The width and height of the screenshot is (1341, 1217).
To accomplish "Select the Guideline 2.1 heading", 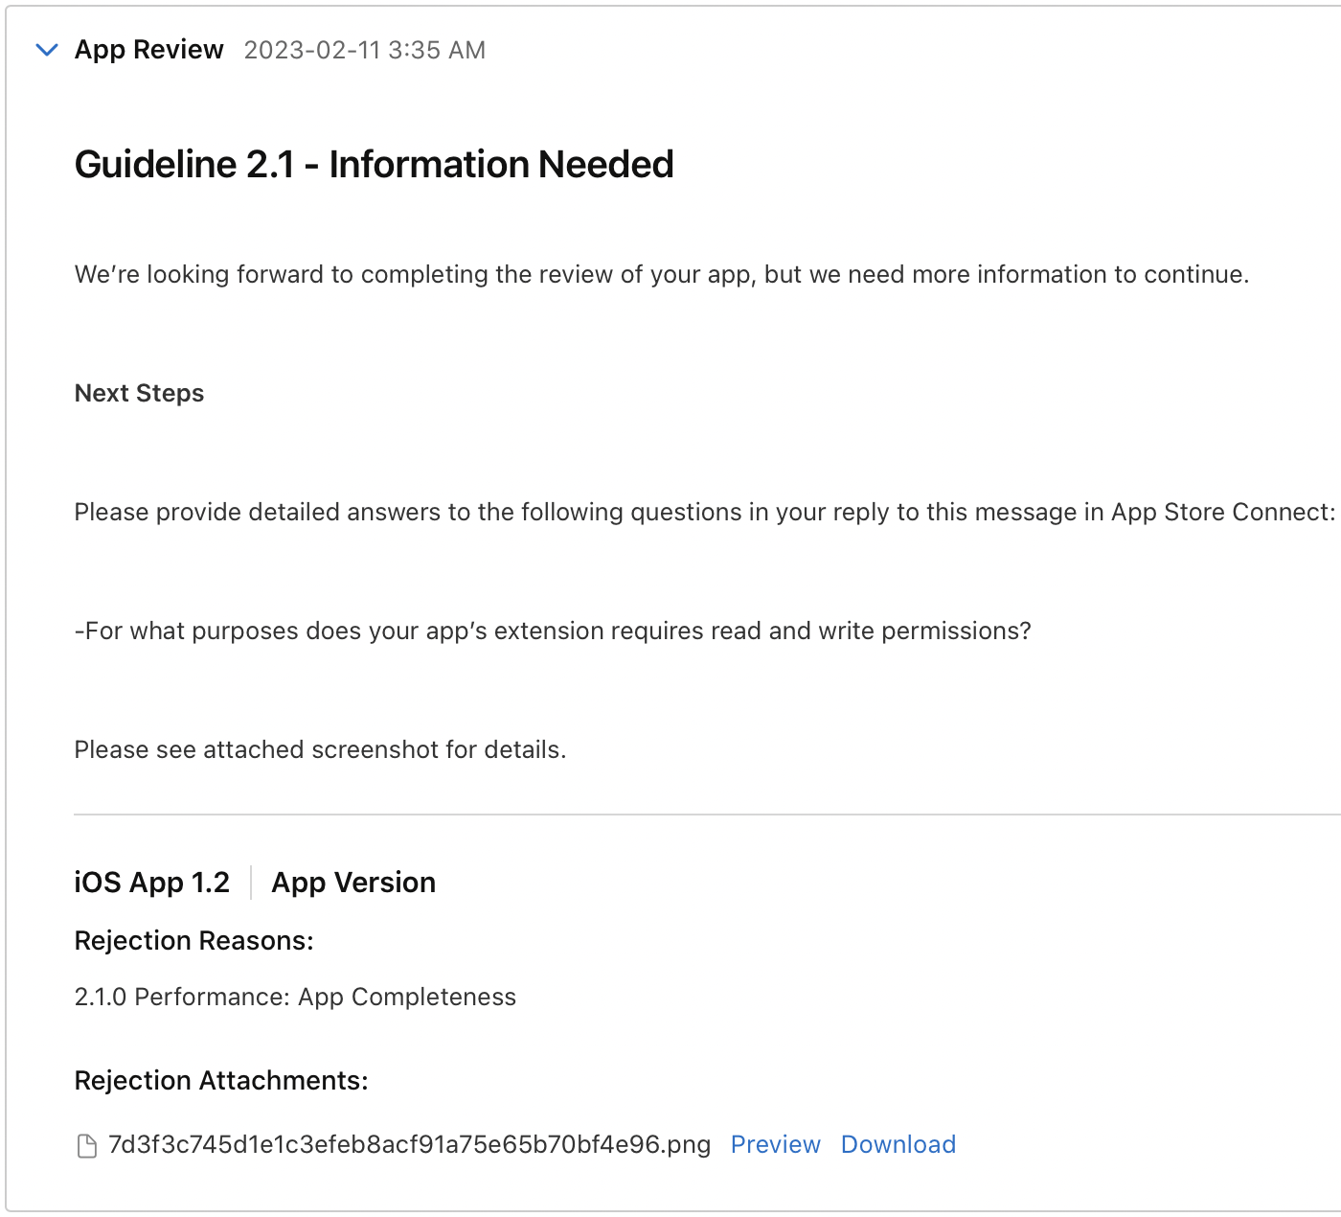I will (x=375, y=163).
